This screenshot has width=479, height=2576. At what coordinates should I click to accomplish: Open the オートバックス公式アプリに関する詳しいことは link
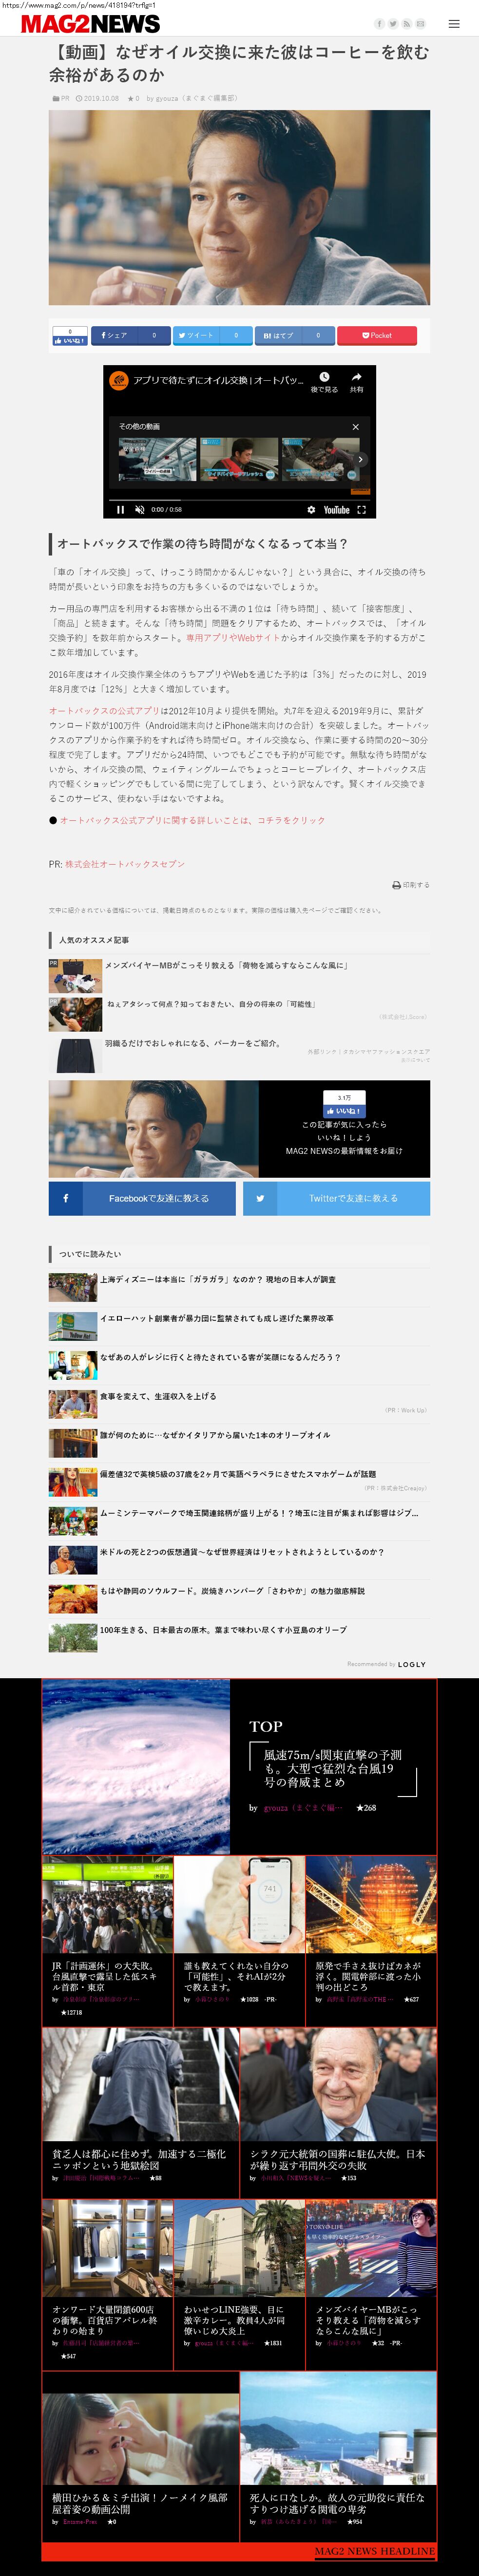(x=192, y=820)
